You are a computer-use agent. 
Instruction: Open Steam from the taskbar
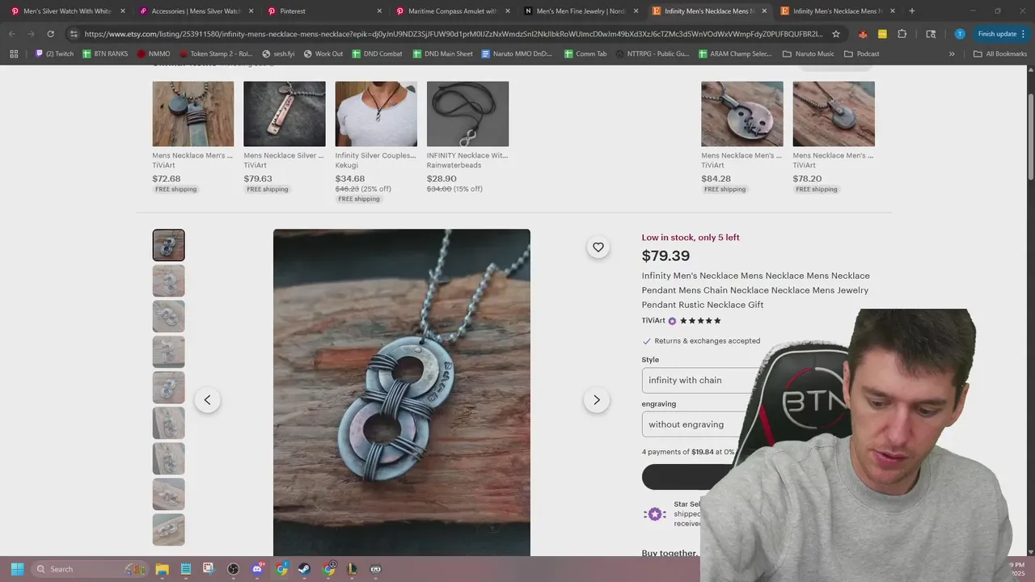point(305,569)
